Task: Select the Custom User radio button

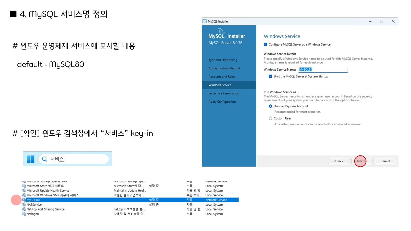Action: [x=270, y=118]
